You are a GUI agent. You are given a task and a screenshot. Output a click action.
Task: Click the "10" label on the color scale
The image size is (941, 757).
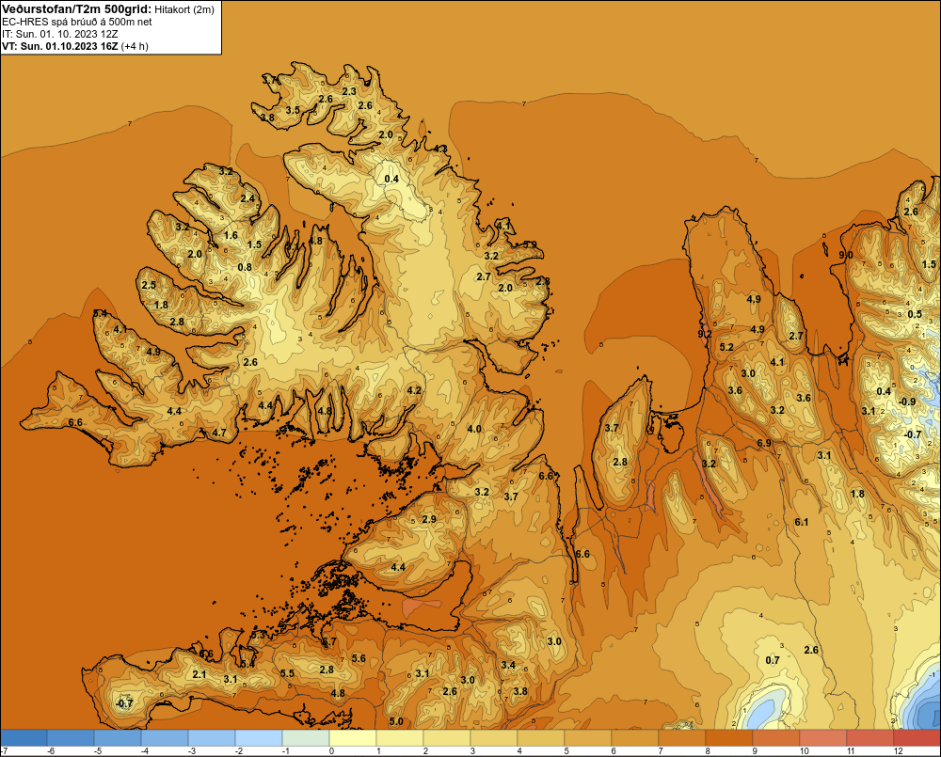pos(804,751)
